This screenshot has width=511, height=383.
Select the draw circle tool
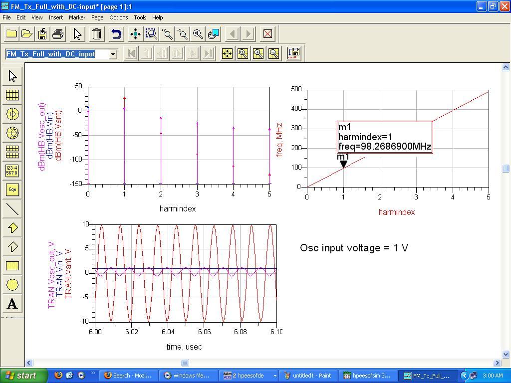point(12,285)
